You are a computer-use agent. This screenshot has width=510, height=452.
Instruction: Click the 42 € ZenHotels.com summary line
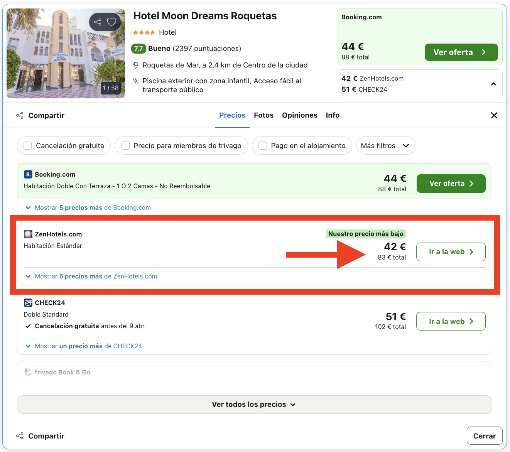pos(373,79)
